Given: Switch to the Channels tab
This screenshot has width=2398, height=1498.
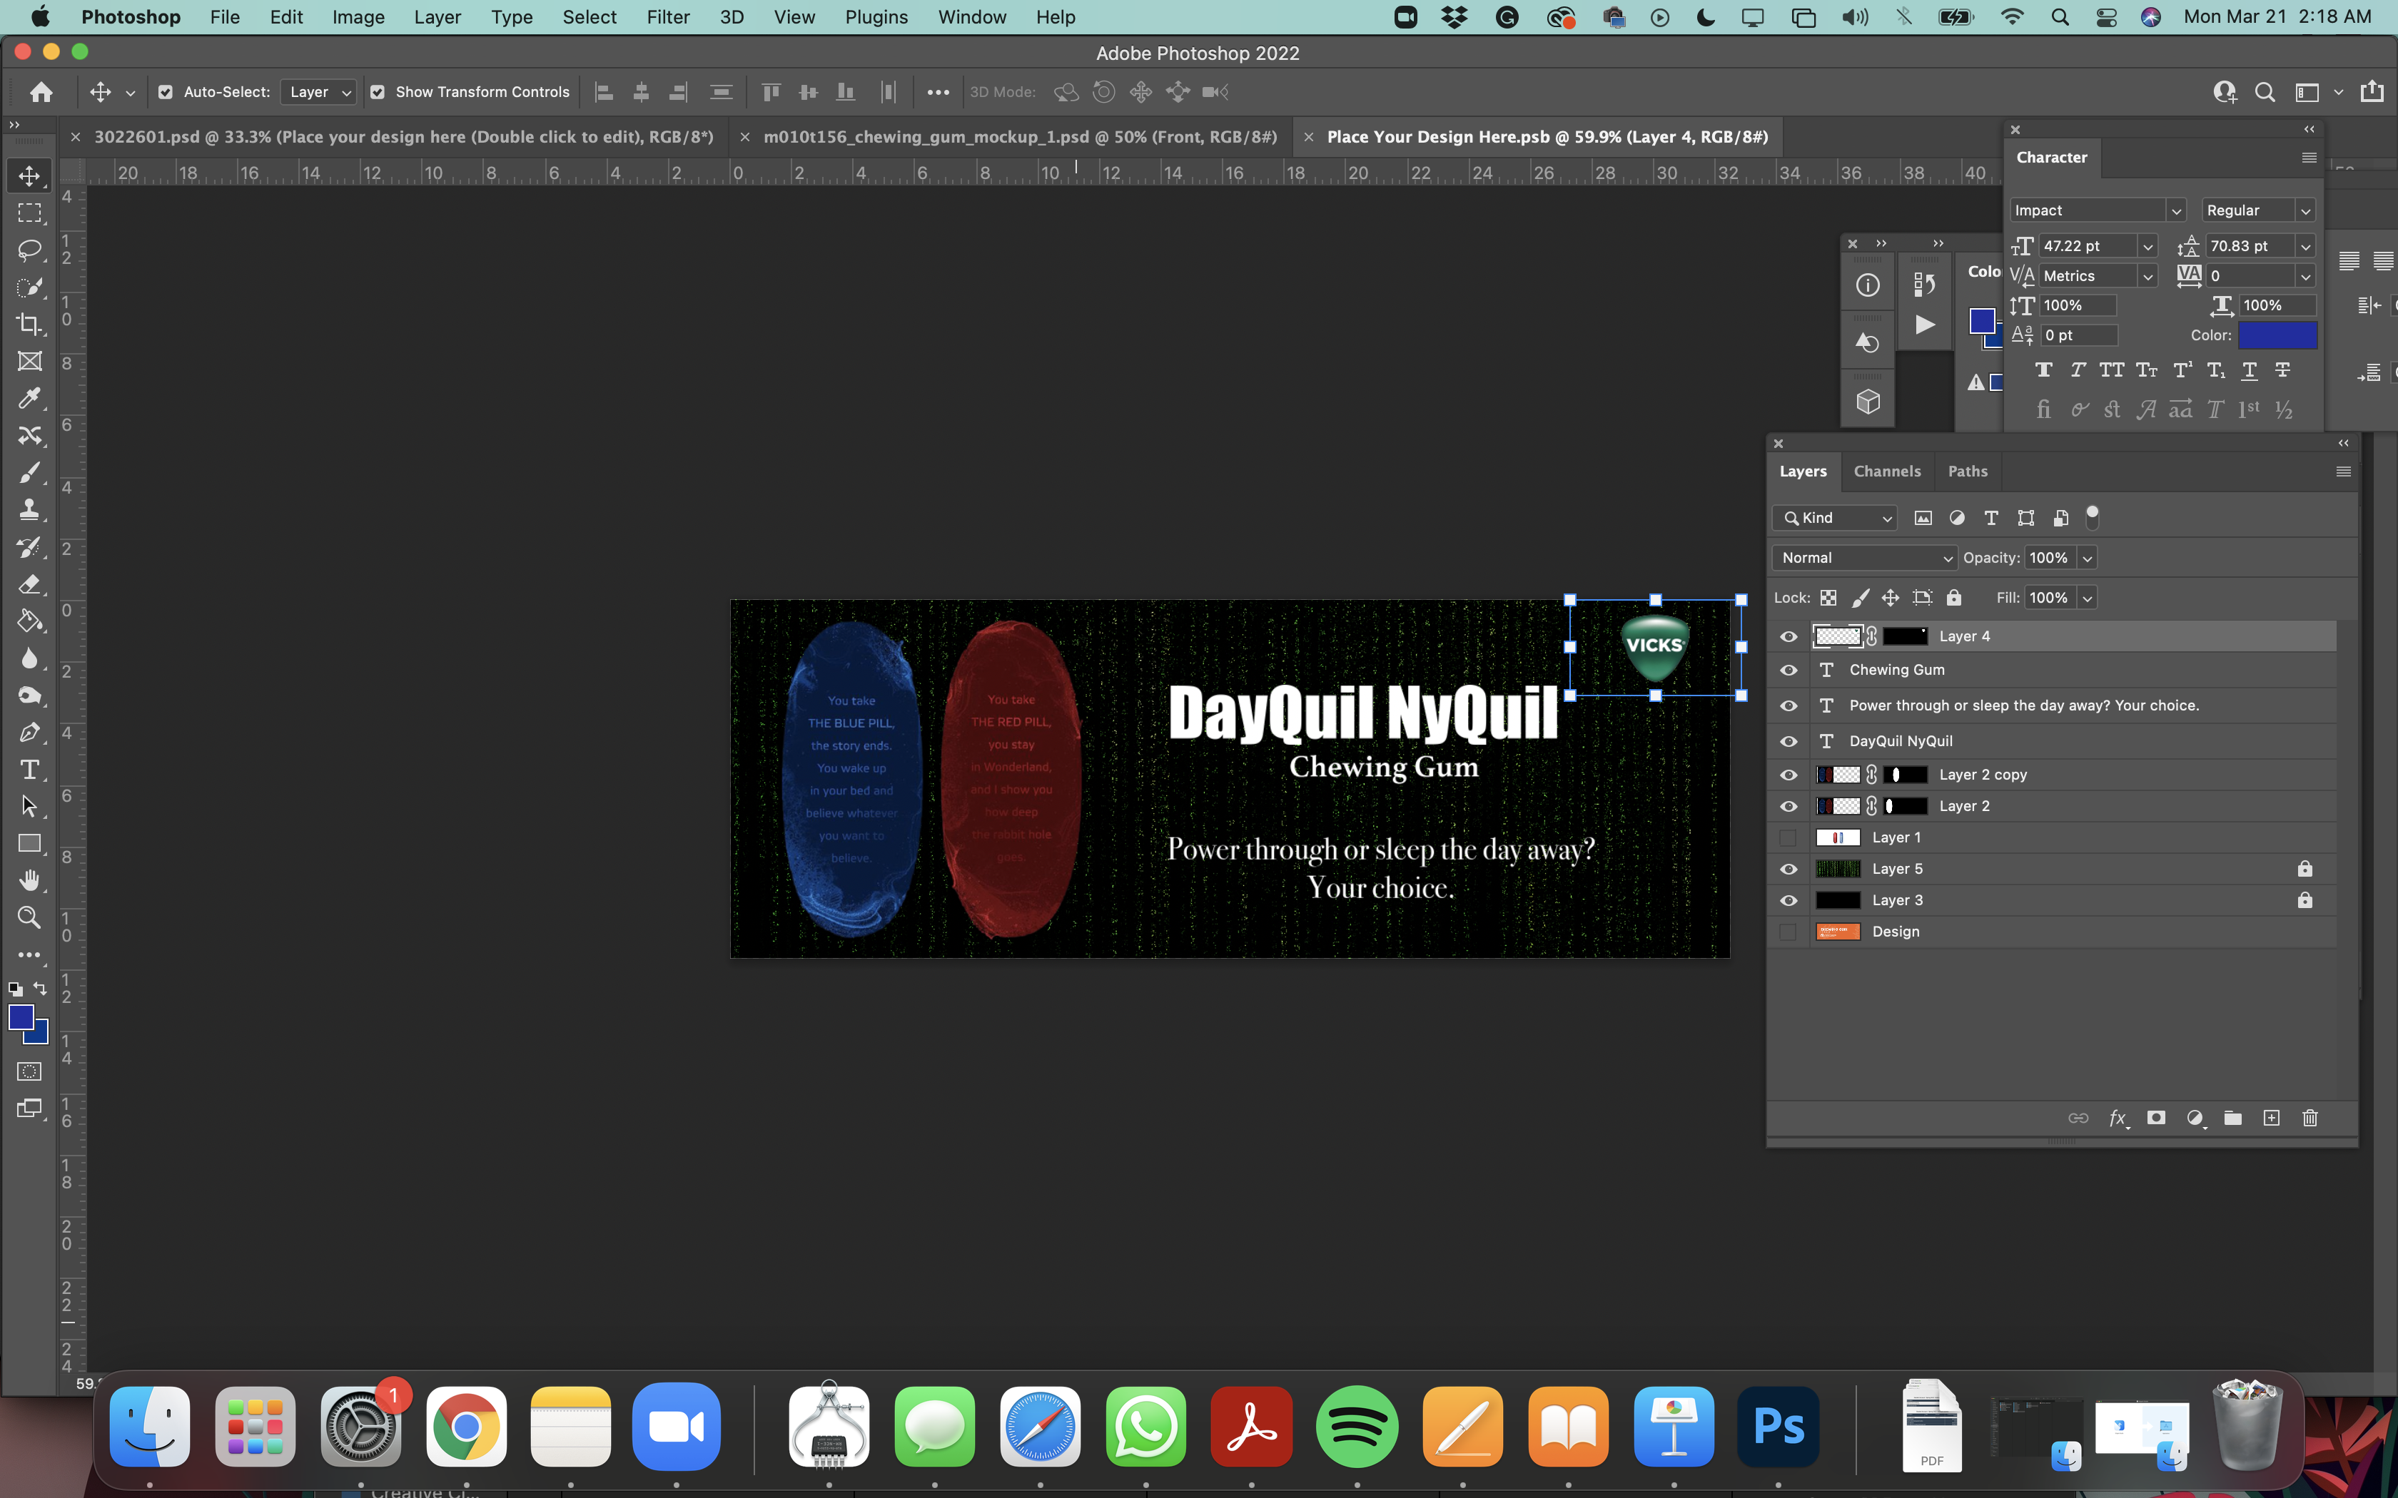Looking at the screenshot, I should (x=1887, y=472).
